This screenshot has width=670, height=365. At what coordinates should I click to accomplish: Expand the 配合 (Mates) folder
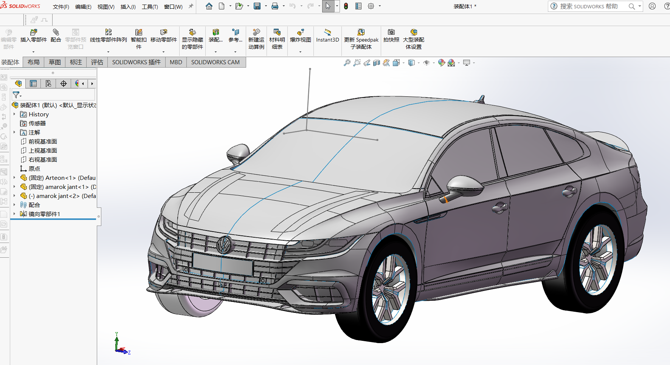(x=14, y=205)
